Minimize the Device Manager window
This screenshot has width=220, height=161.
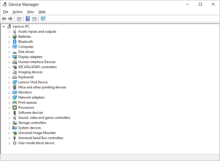point(188,4)
